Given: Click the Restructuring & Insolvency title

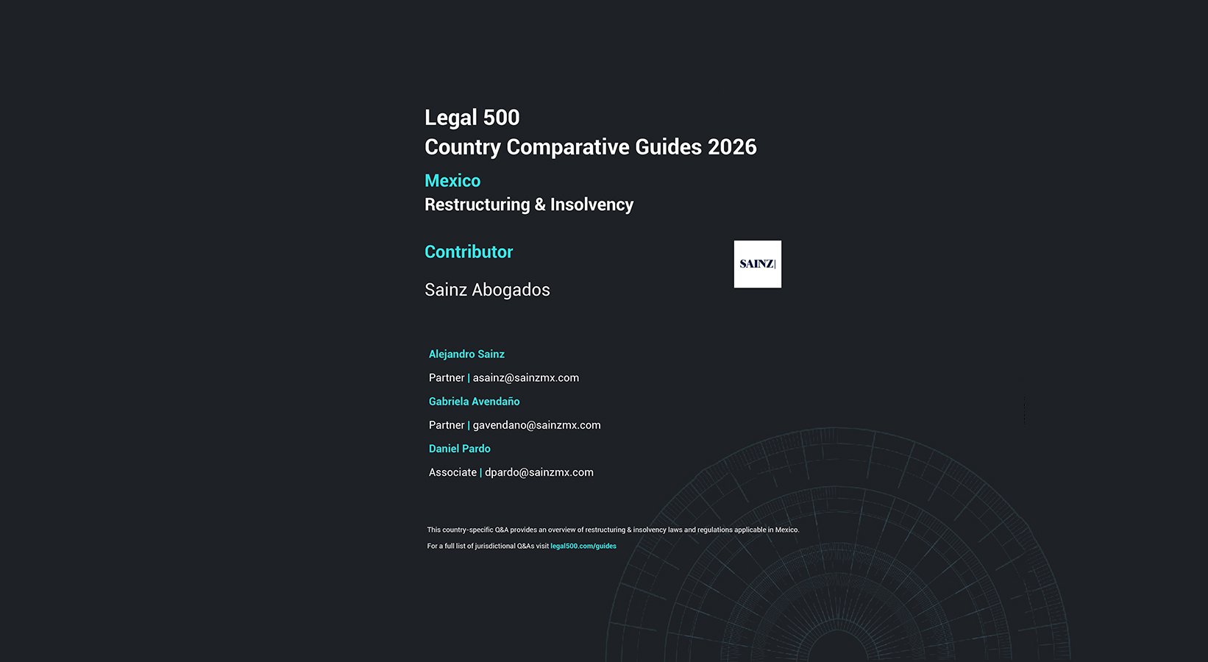Looking at the screenshot, I should pyautogui.click(x=529, y=204).
